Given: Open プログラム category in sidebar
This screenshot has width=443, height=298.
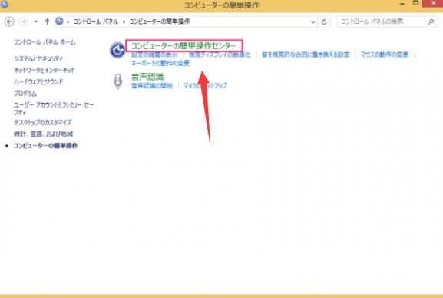Looking at the screenshot, I should 25,93.
